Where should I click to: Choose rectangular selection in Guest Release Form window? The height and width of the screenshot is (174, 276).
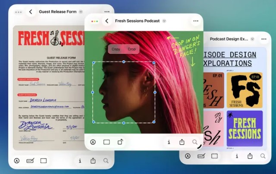44,161
